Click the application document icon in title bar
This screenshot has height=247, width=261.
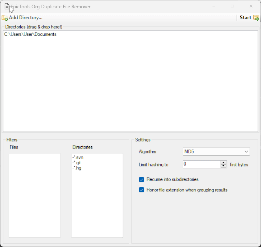click(x=7, y=7)
